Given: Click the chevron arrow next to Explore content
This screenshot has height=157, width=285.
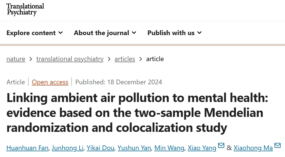Looking at the screenshot, I should pyautogui.click(x=60, y=33).
